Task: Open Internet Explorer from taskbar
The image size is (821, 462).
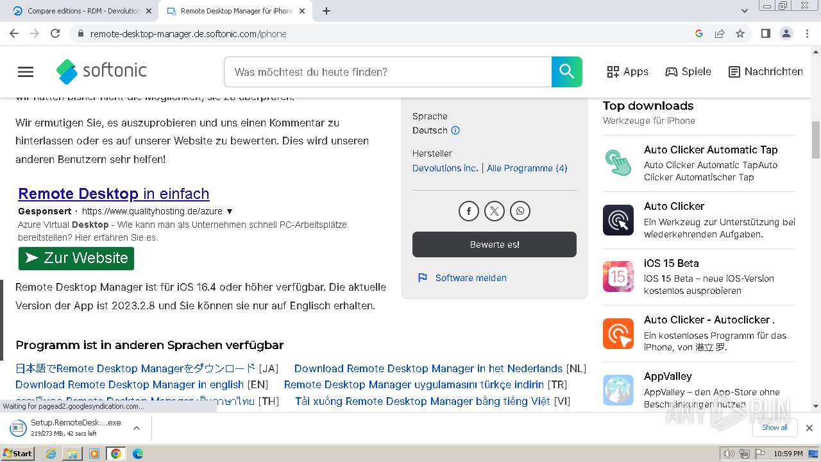Action: click(51, 454)
